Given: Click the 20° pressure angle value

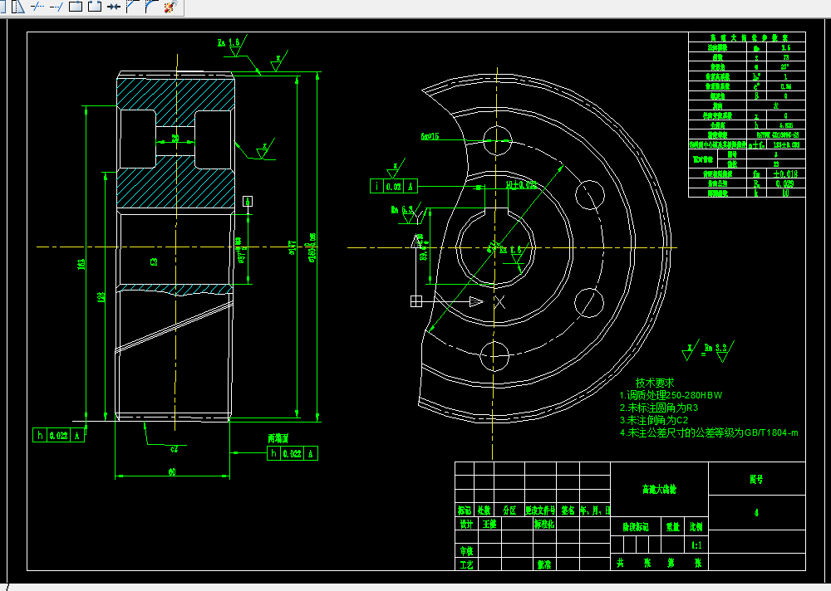Looking at the screenshot, I should pyautogui.click(x=785, y=67).
